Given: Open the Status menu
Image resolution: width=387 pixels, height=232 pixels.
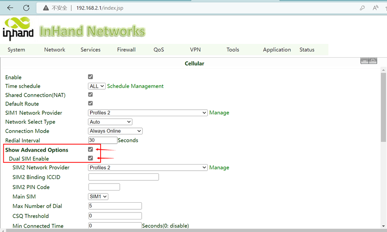Looking at the screenshot, I should (x=307, y=50).
